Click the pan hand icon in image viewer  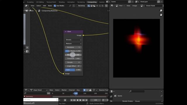[161, 15]
